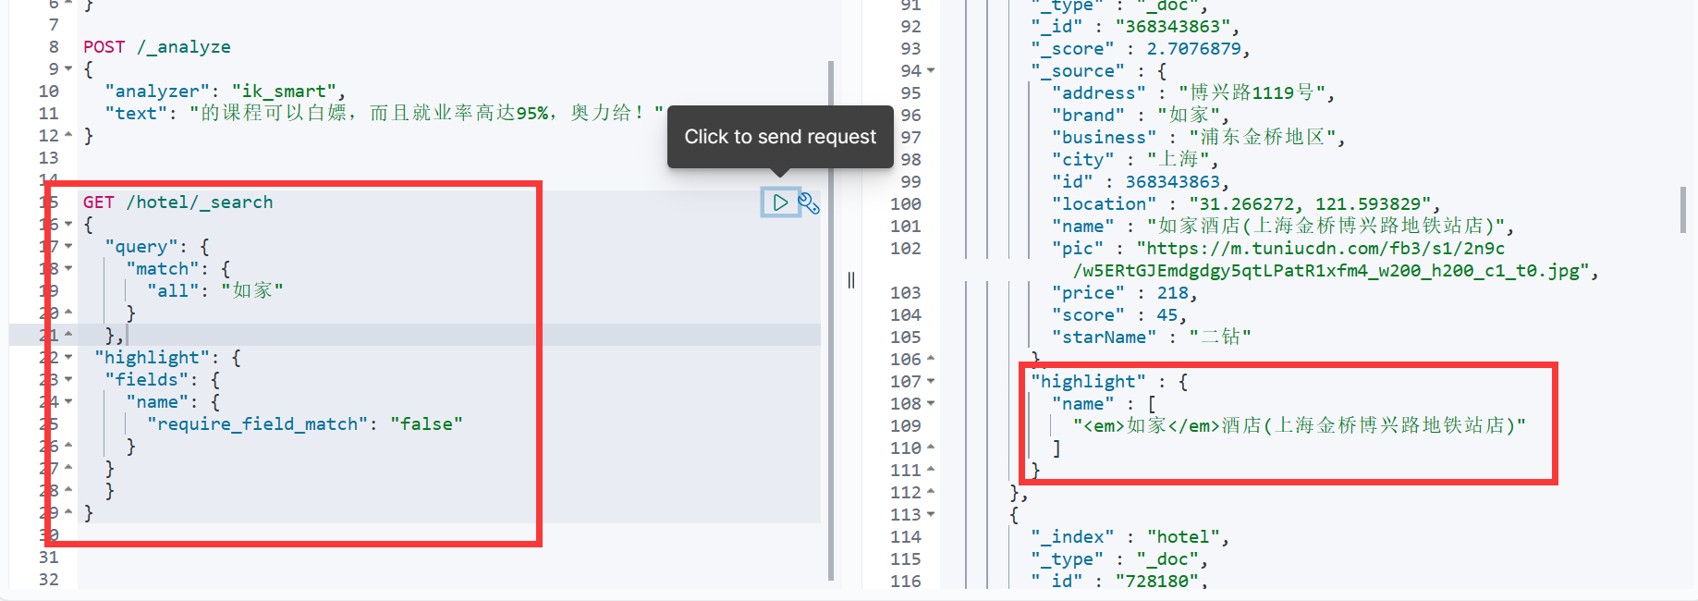Click line number 32 in editor gutter

click(49, 580)
